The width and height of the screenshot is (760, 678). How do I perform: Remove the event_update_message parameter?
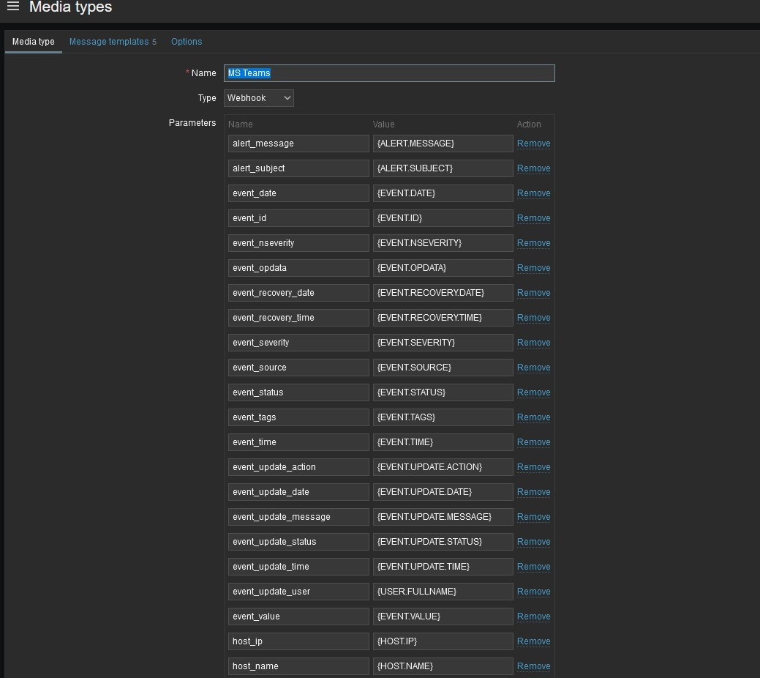(533, 518)
